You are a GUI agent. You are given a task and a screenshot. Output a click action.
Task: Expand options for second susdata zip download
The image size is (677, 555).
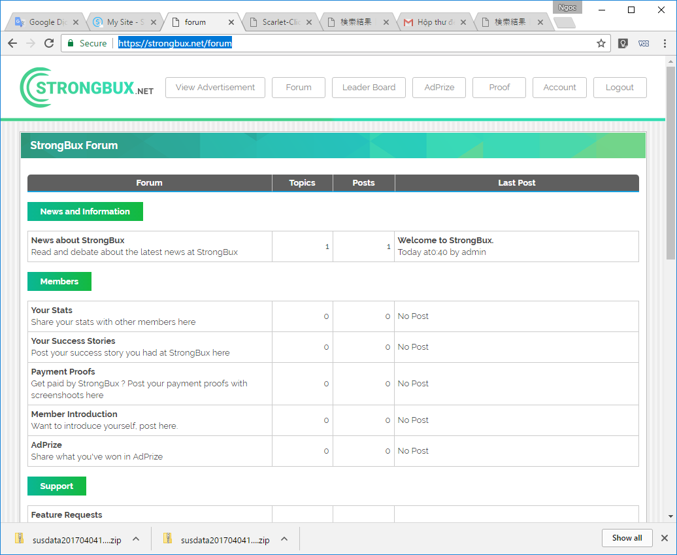pos(284,539)
